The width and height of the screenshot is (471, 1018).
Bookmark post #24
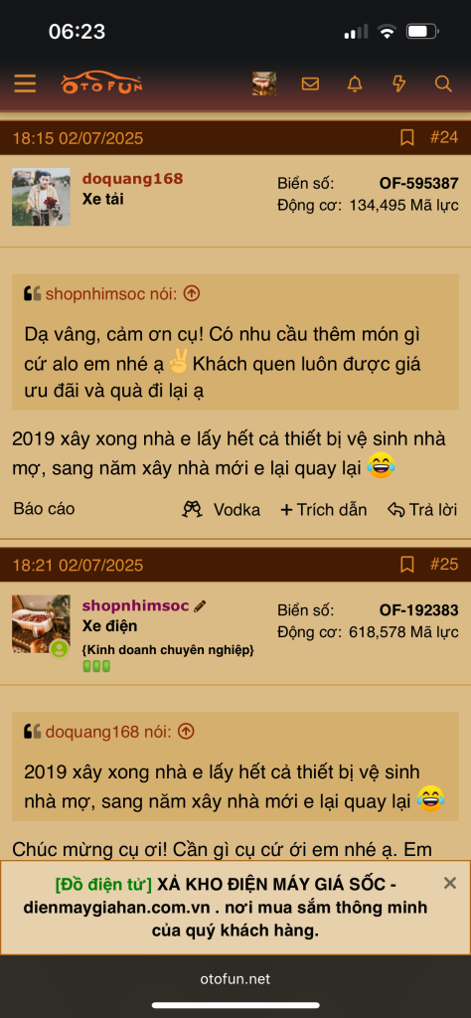pos(406,137)
